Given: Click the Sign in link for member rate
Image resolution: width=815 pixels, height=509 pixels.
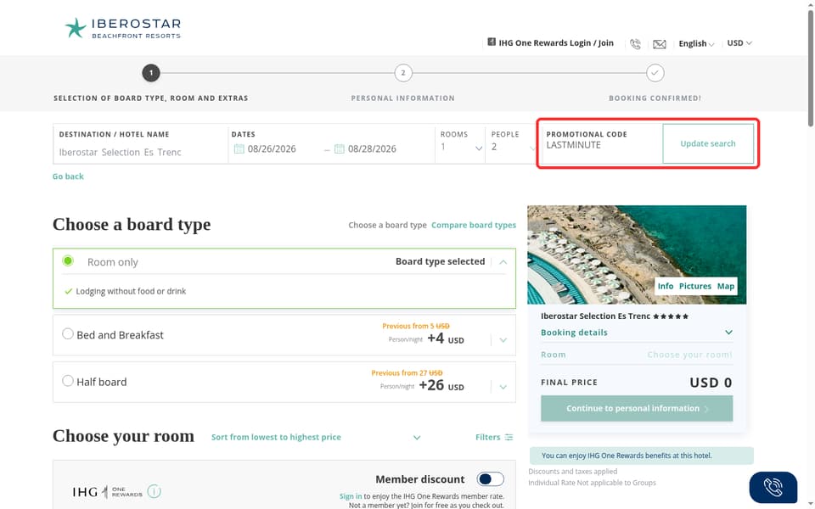Looking at the screenshot, I should point(351,496).
